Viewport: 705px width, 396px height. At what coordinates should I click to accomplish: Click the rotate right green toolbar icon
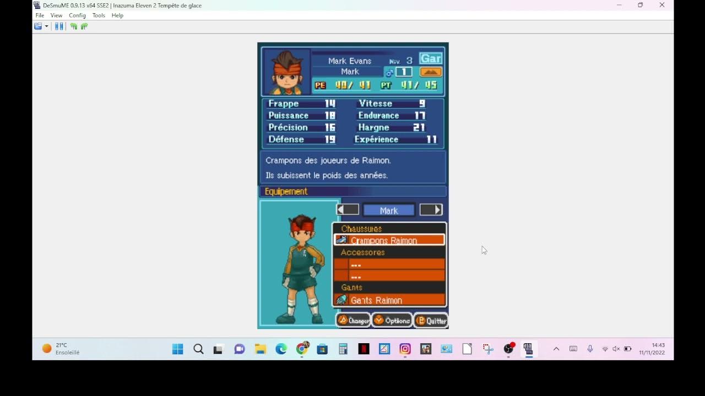[84, 26]
